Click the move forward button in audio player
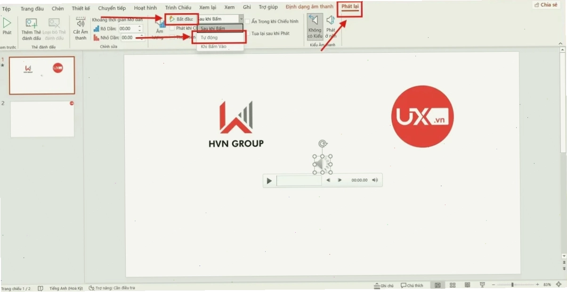 pyautogui.click(x=340, y=180)
